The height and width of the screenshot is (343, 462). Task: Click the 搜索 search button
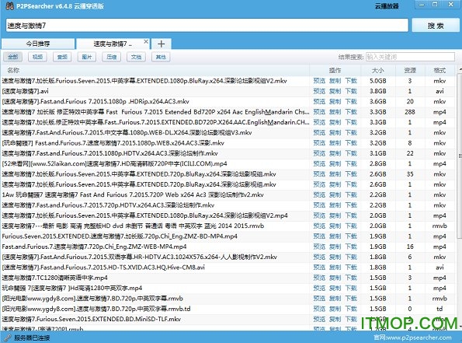point(436,26)
